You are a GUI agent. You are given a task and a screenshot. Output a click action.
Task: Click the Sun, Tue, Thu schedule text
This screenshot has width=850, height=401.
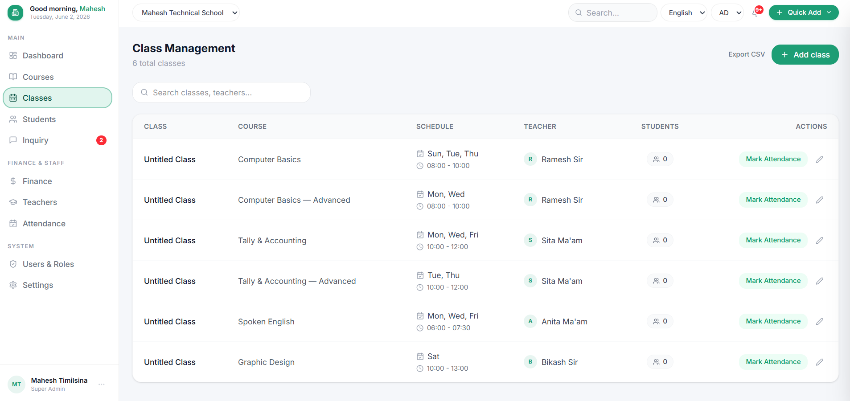(x=453, y=154)
